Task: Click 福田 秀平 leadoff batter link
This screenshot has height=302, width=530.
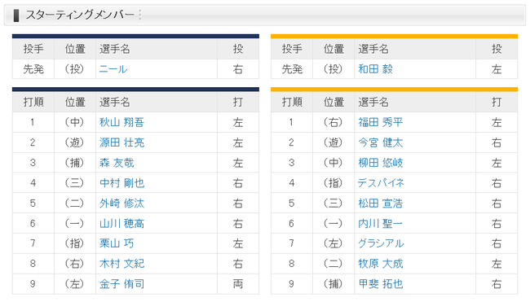Action: (381, 122)
